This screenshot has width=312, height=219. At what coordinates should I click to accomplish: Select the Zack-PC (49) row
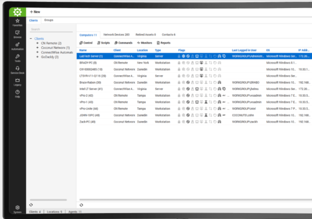(194, 122)
